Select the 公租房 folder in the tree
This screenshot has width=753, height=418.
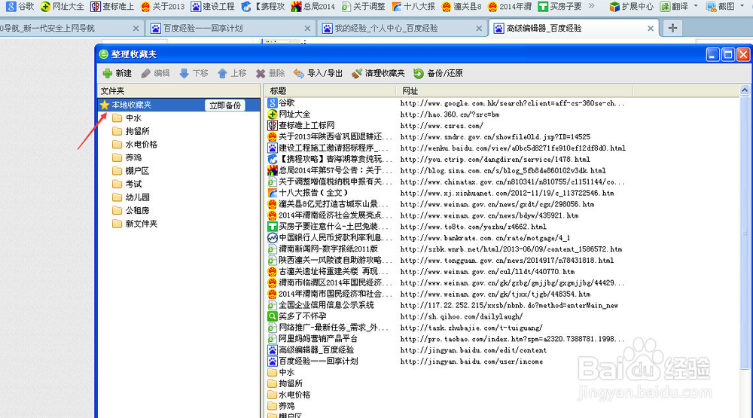[x=130, y=210]
